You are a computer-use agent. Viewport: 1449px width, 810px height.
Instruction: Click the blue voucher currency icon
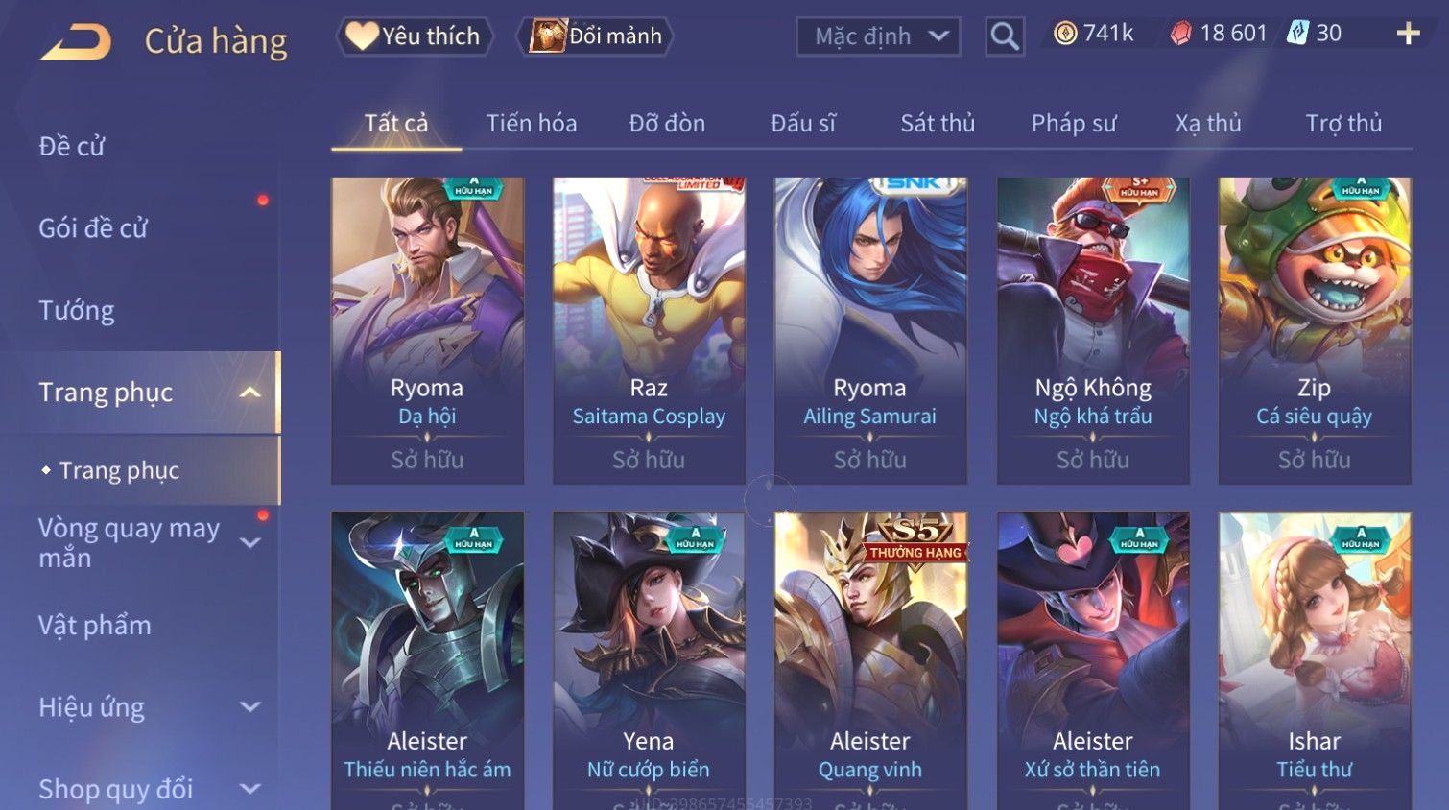(1297, 34)
